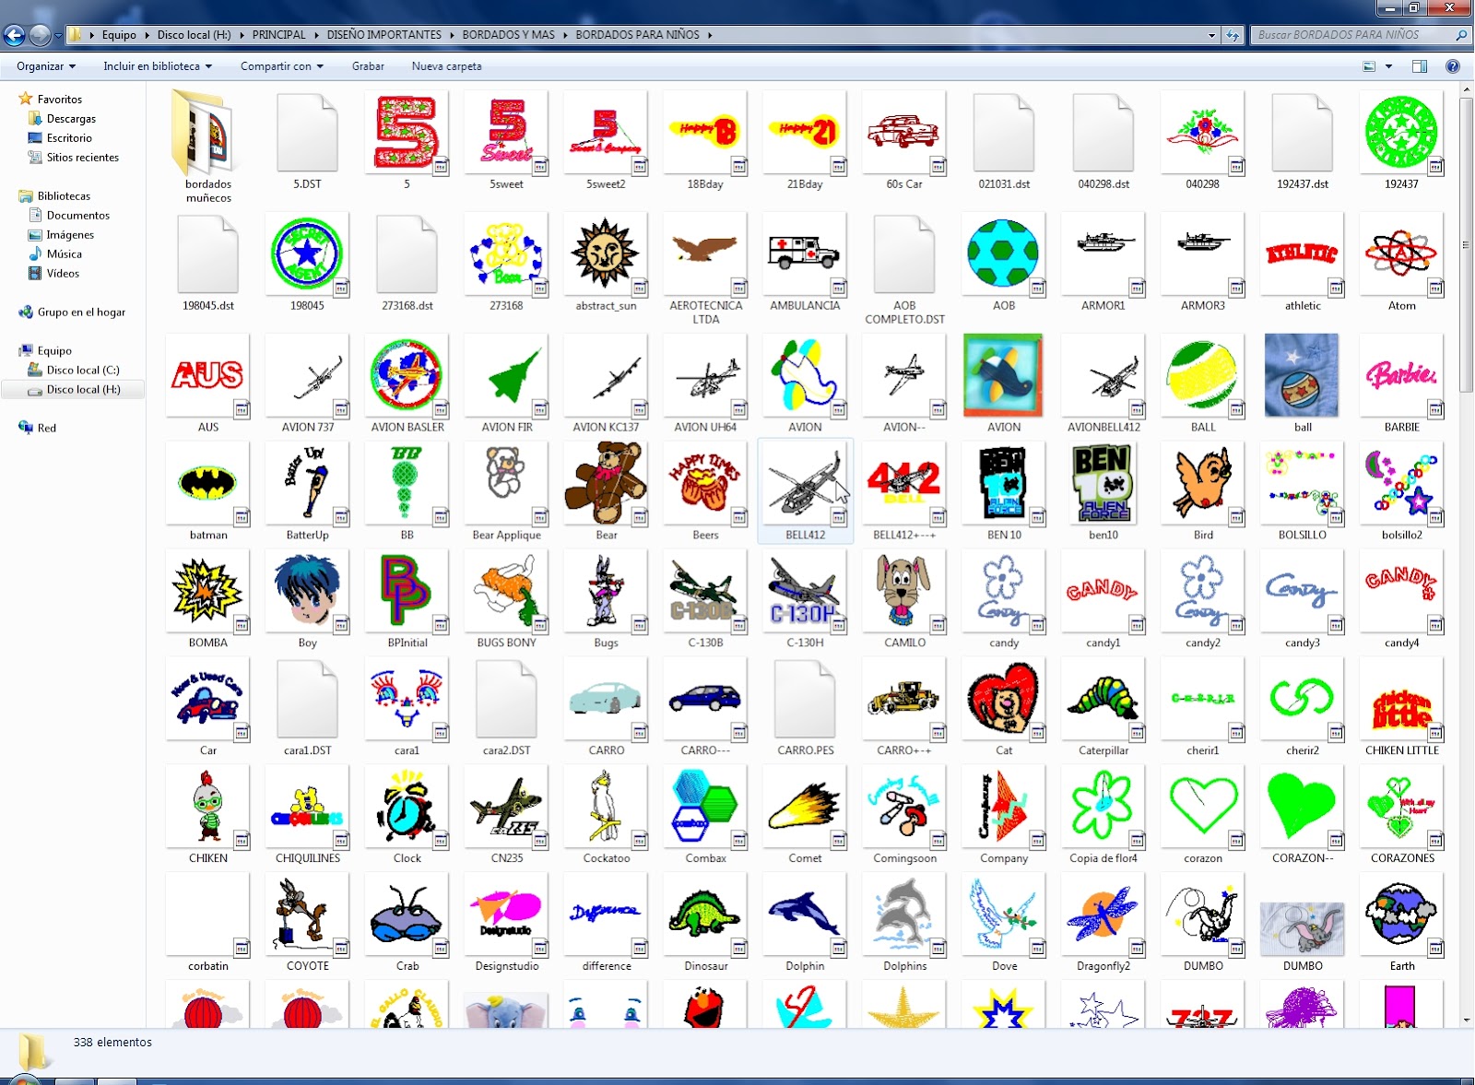Navigate to PRINCIPAL in the breadcrumb
1475x1085 pixels.
pos(279,35)
